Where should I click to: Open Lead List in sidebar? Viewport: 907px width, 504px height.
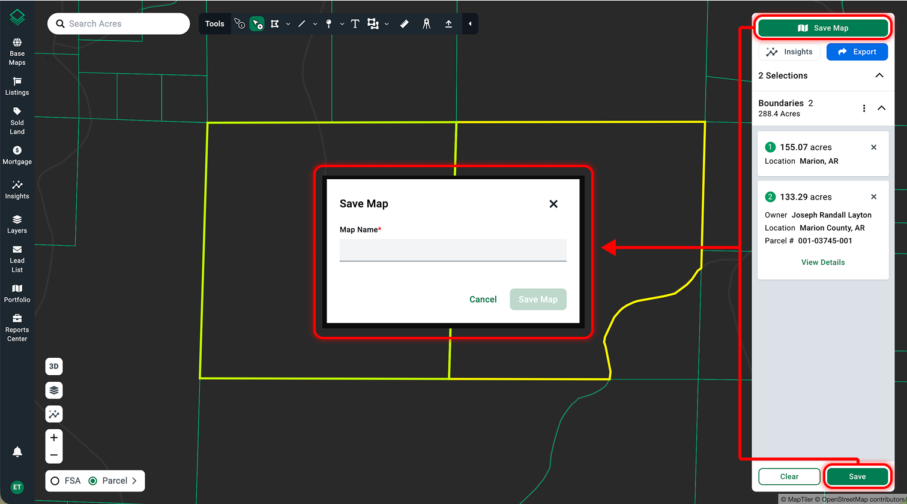(x=17, y=259)
